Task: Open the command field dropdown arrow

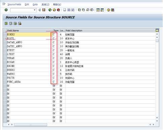Action: (x=35, y=10)
